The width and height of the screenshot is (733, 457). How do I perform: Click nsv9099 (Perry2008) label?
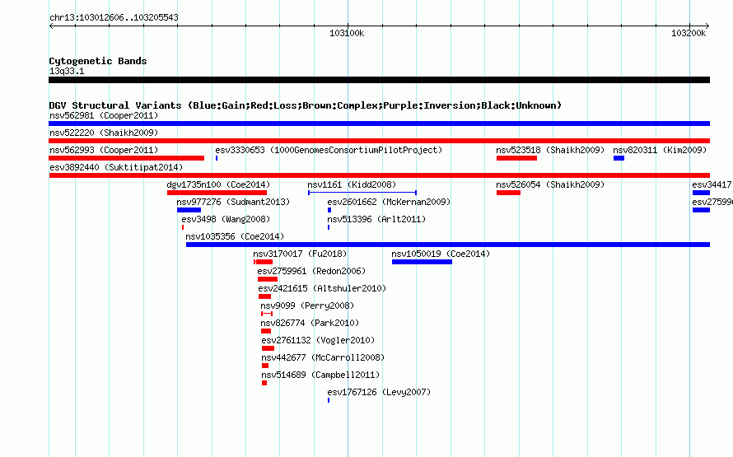pyautogui.click(x=307, y=305)
